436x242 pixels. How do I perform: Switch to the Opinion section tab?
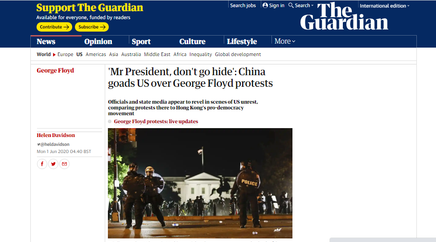pos(98,41)
